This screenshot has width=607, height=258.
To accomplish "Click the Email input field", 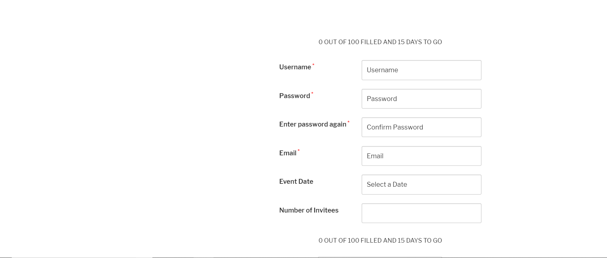I will click(421, 156).
